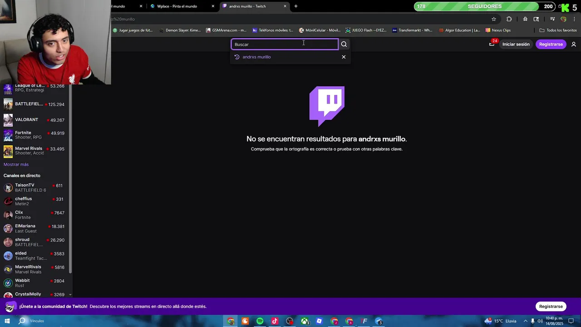Click the sidebar vertical scrollbar

click(70, 179)
